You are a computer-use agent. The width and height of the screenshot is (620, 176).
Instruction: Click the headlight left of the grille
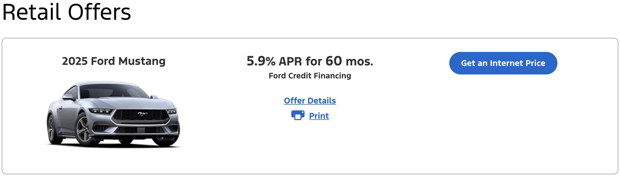101,111
